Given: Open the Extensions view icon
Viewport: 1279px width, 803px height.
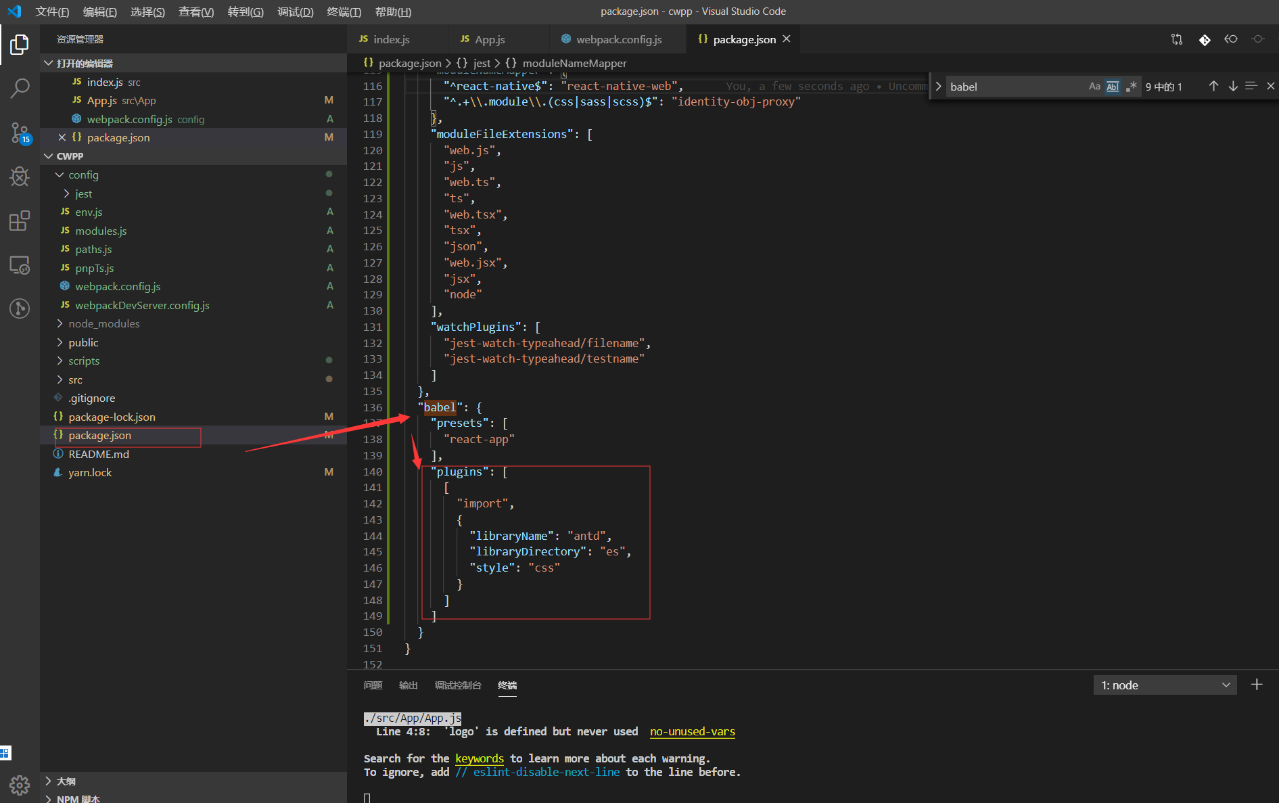Looking at the screenshot, I should click(20, 221).
